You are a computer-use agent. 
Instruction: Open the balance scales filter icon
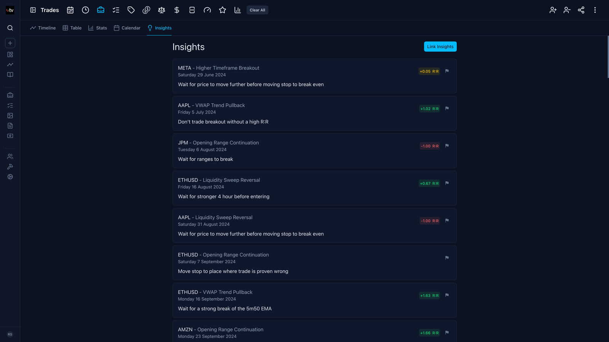pyautogui.click(x=161, y=10)
